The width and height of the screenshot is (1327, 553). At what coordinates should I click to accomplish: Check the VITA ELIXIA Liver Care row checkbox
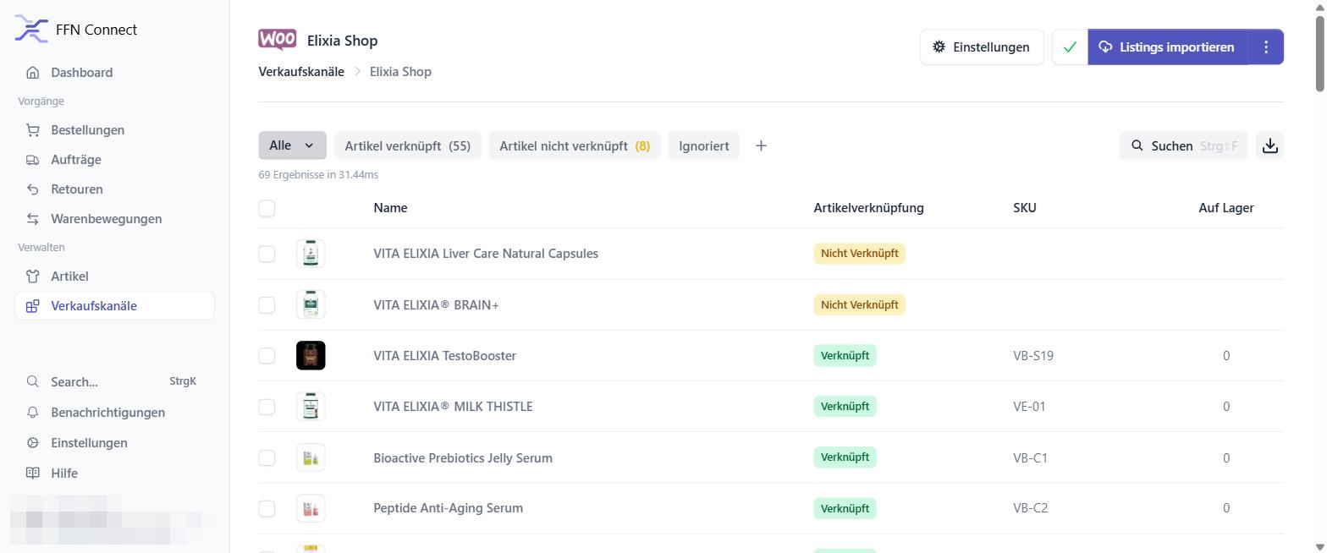[267, 254]
